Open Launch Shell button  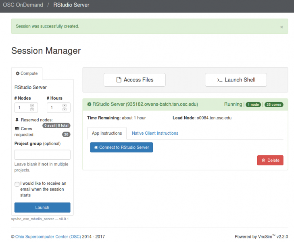pos(236,80)
